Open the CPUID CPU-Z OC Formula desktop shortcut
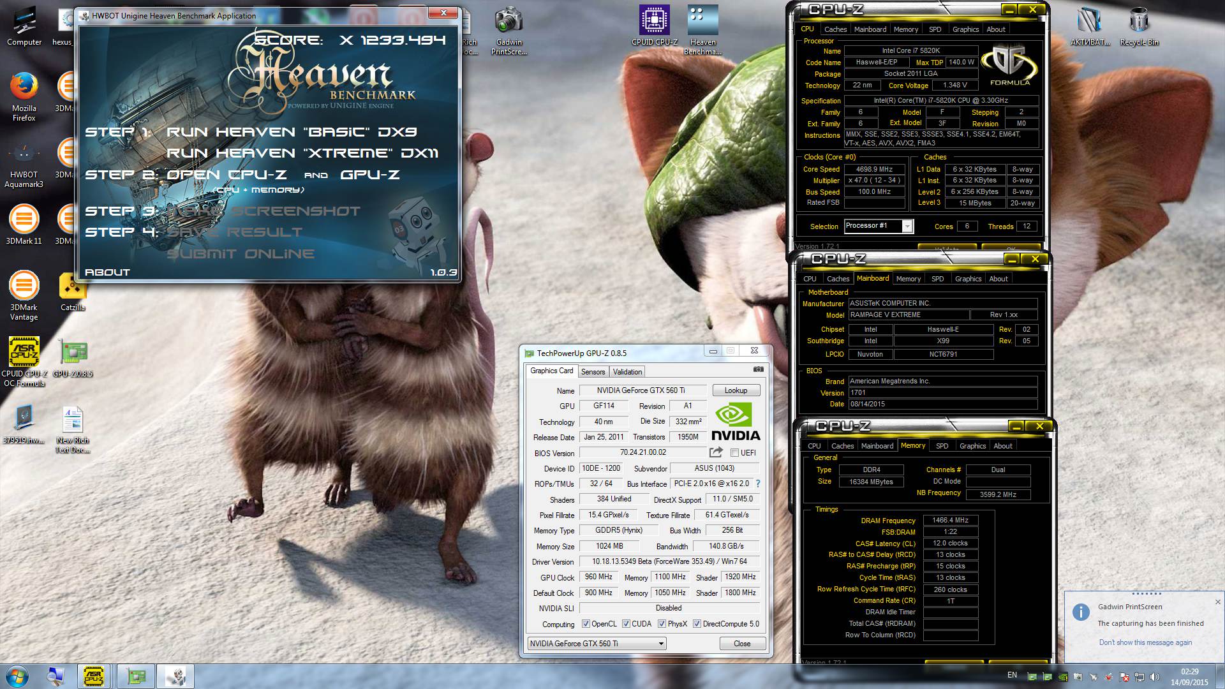 (24, 361)
